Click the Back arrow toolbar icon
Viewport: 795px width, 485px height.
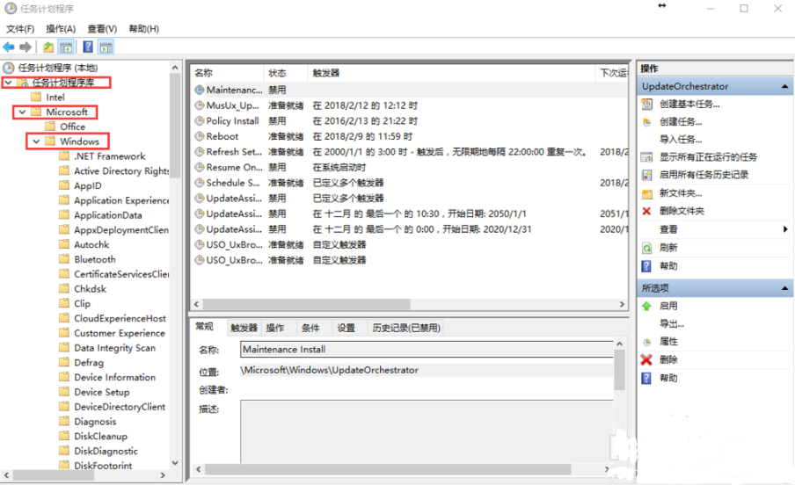coord(9,47)
